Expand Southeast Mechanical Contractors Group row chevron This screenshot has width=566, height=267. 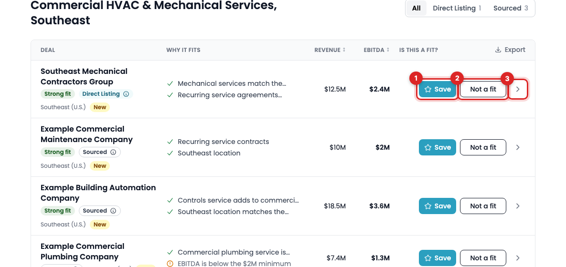coord(518,89)
